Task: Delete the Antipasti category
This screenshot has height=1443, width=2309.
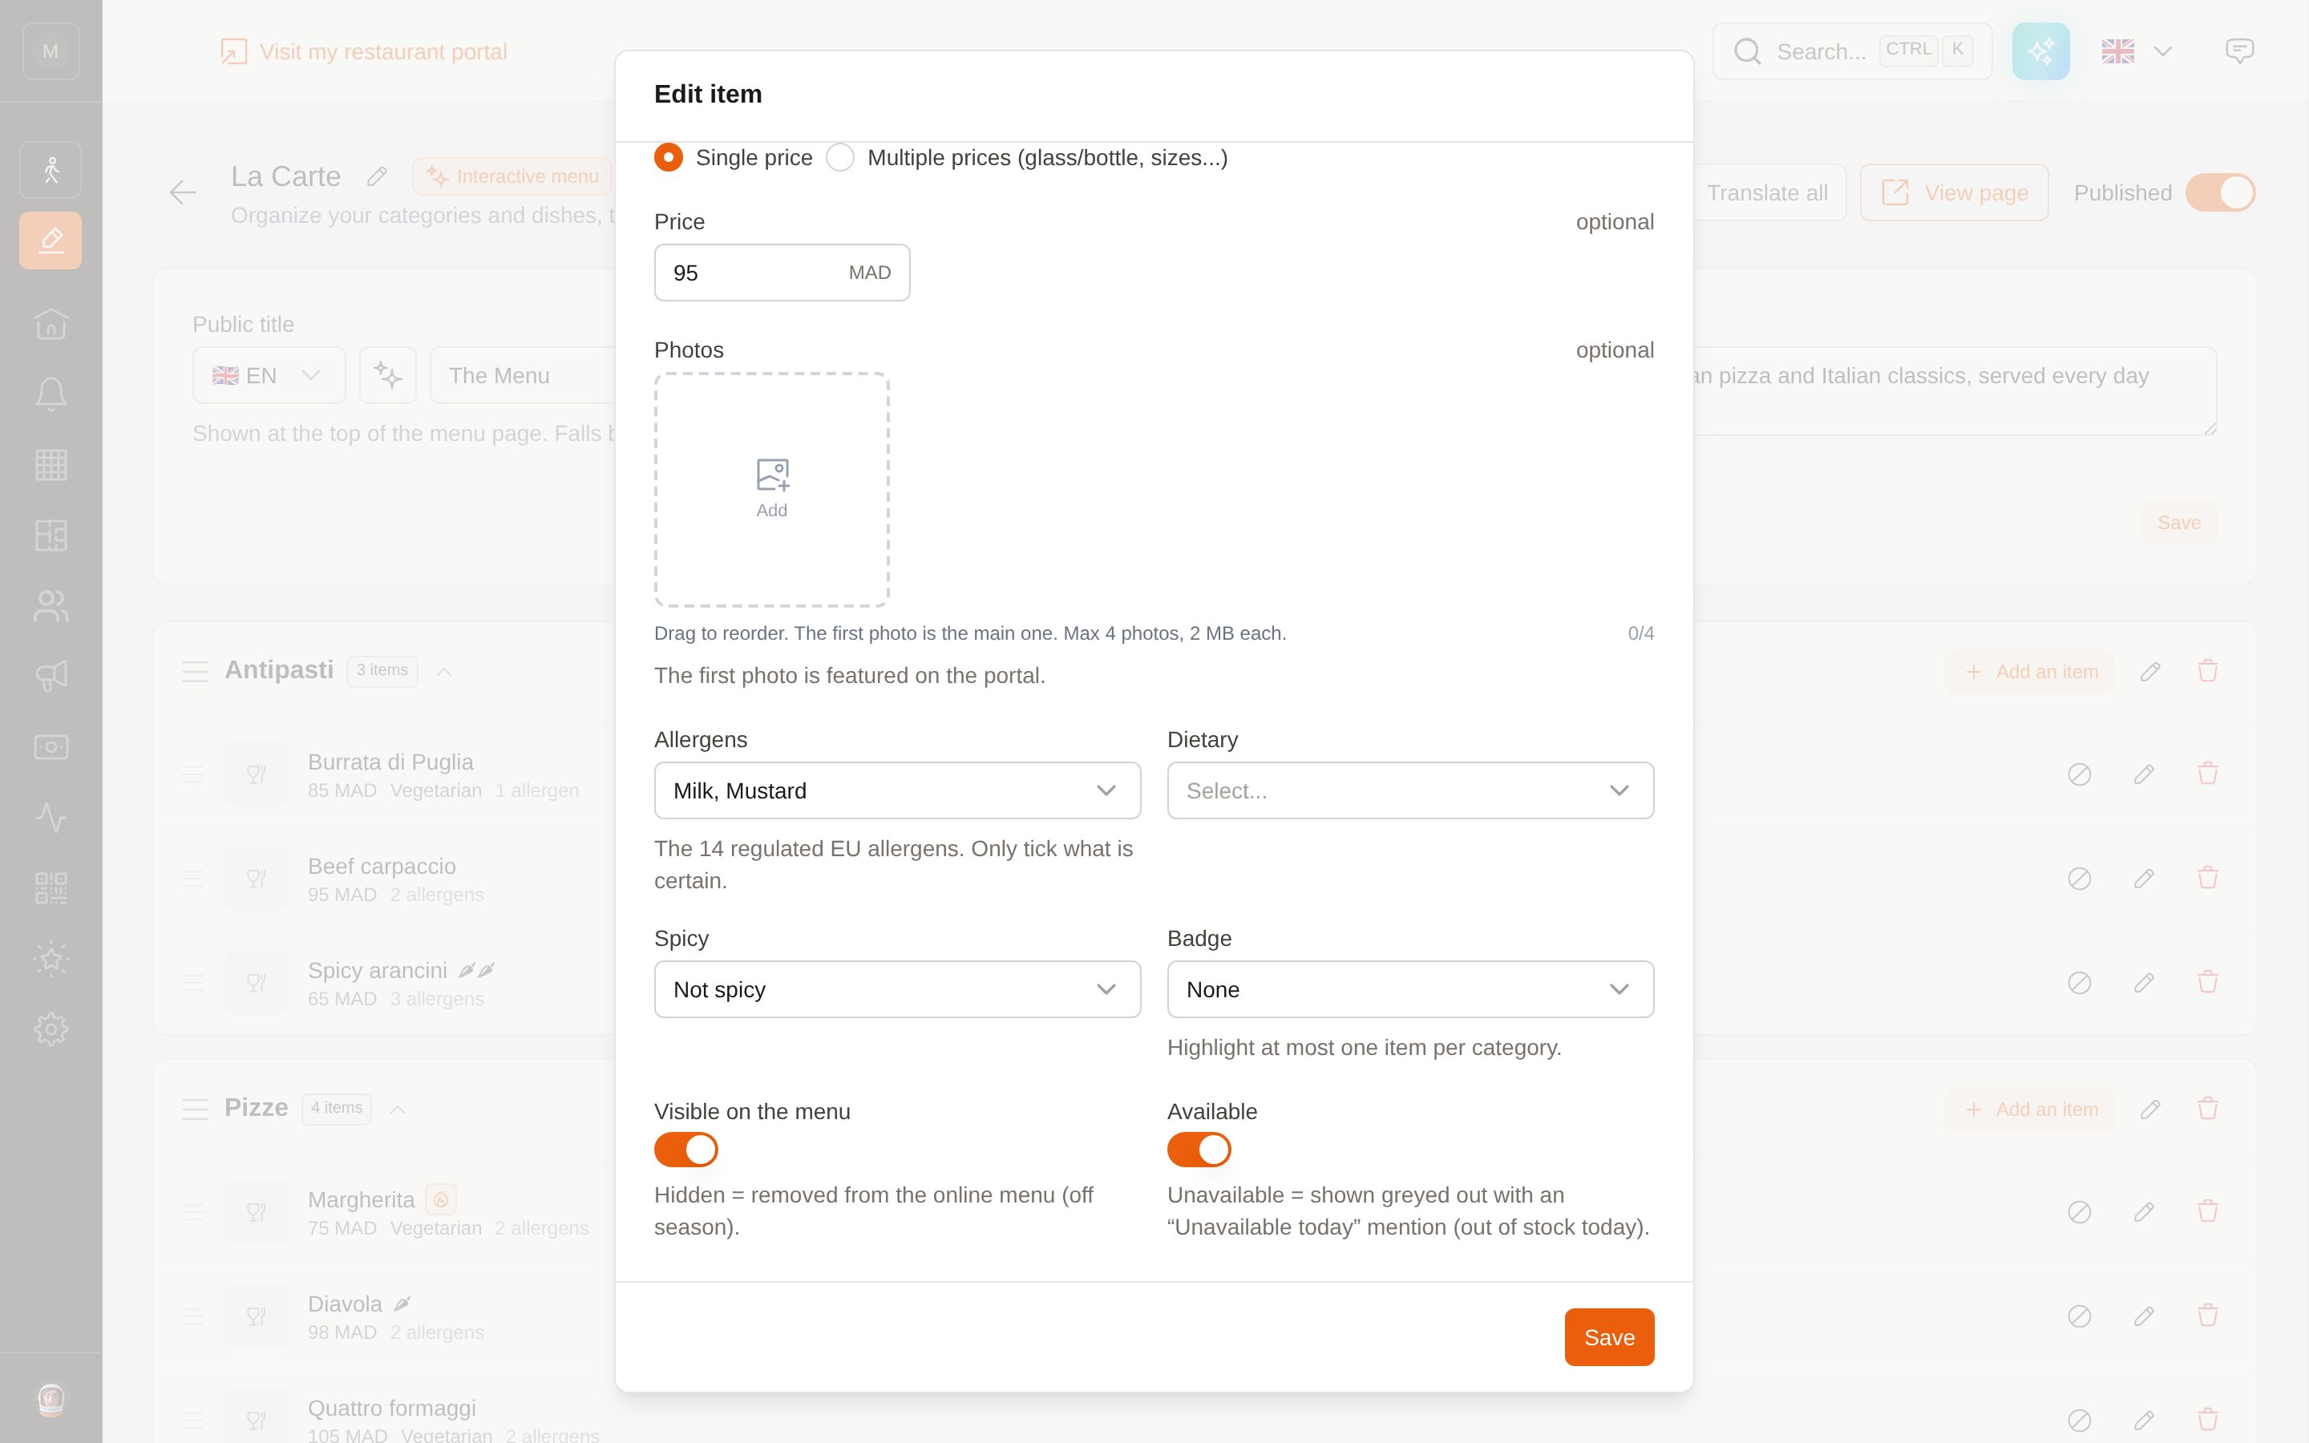Action: pos(2207,671)
